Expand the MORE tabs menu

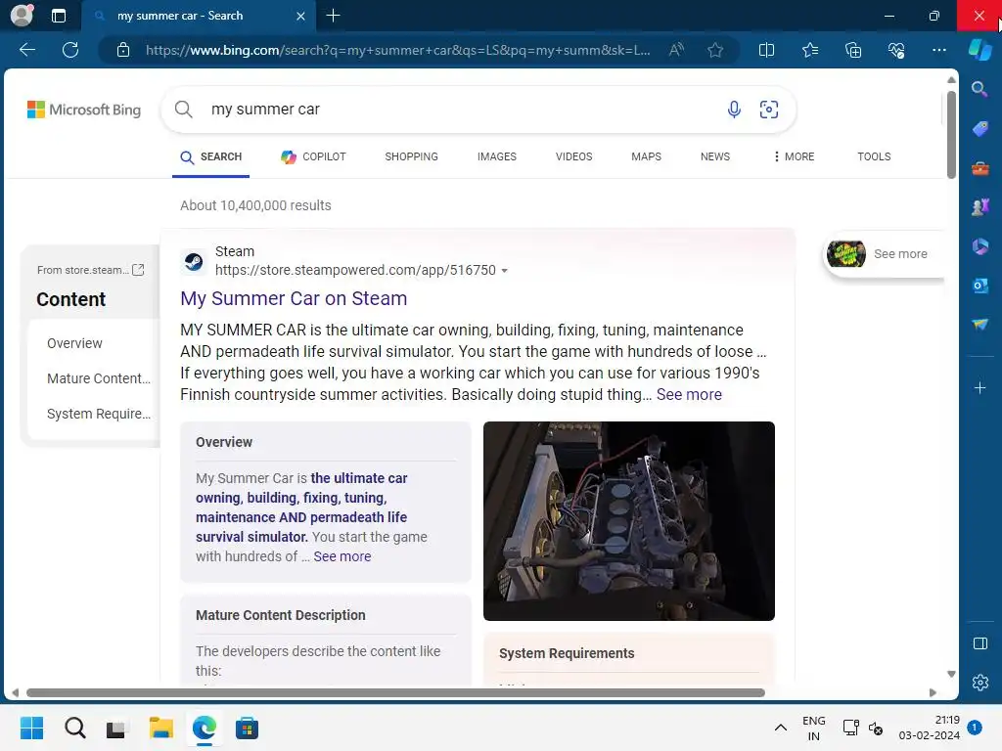click(x=794, y=156)
